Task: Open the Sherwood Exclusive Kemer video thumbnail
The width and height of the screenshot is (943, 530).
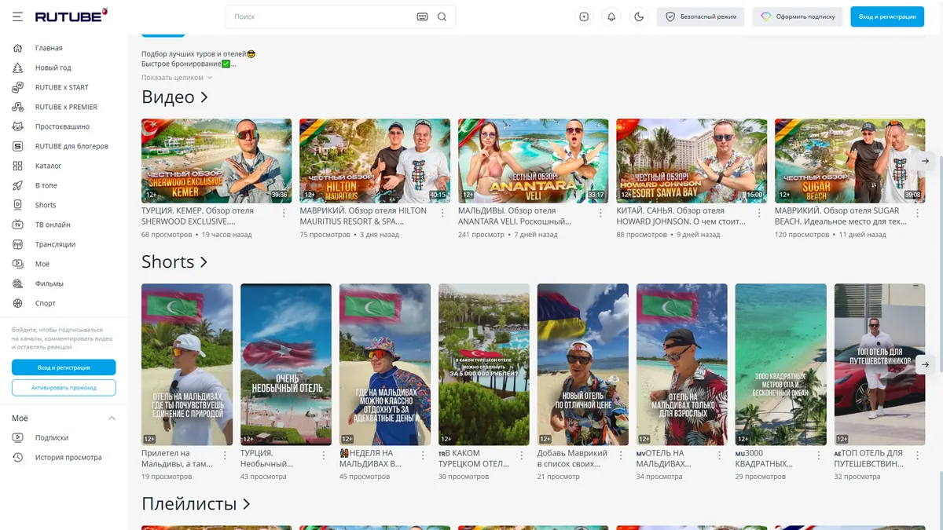Action: [216, 160]
